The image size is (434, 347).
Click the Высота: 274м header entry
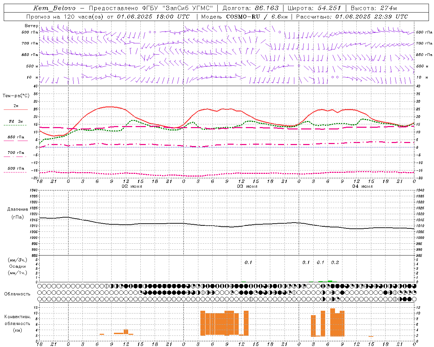(374, 8)
